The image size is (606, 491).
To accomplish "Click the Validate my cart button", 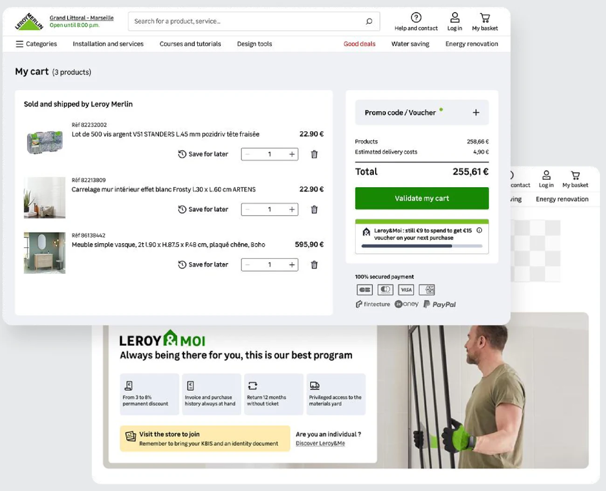I will click(422, 198).
